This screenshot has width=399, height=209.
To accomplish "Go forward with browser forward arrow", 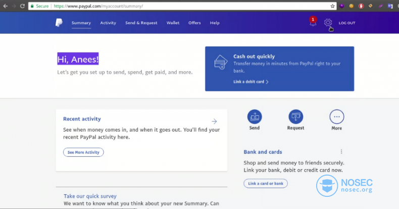I will [14, 6].
